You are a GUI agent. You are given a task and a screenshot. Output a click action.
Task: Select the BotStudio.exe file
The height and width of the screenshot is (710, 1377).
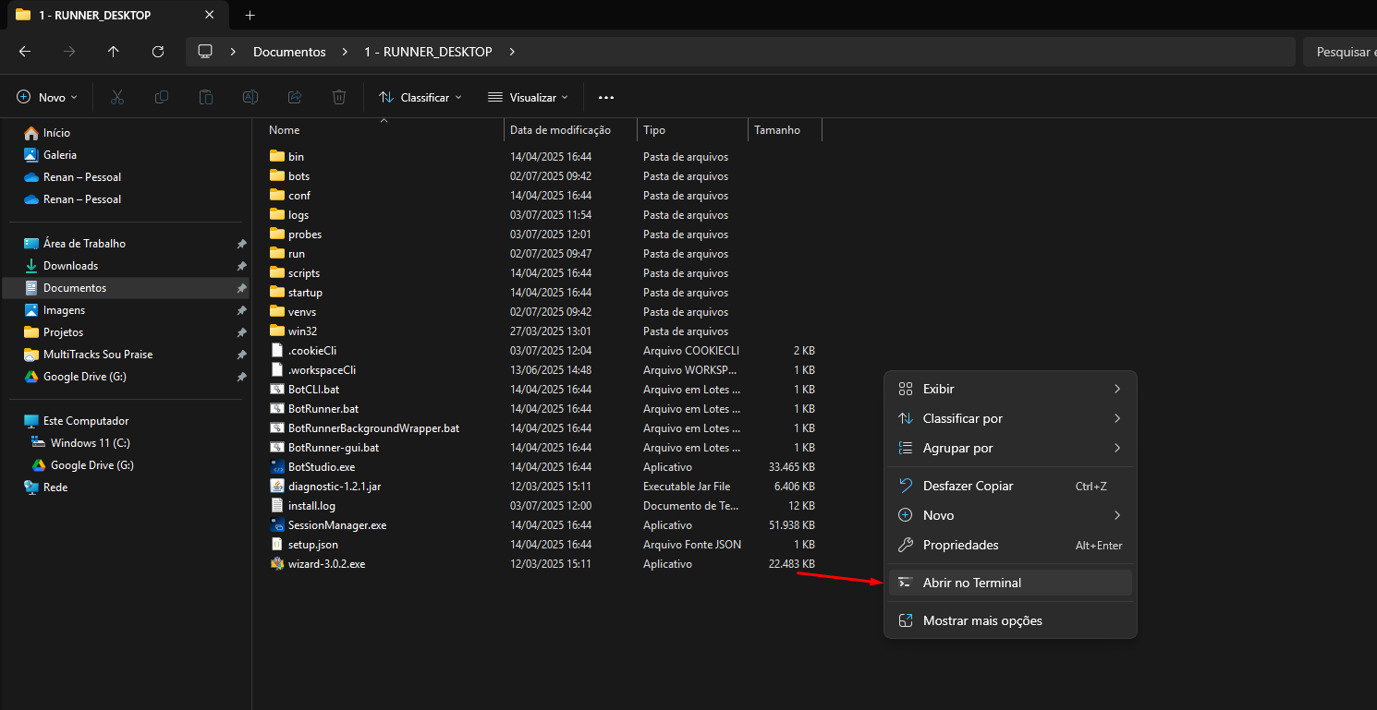click(x=321, y=467)
